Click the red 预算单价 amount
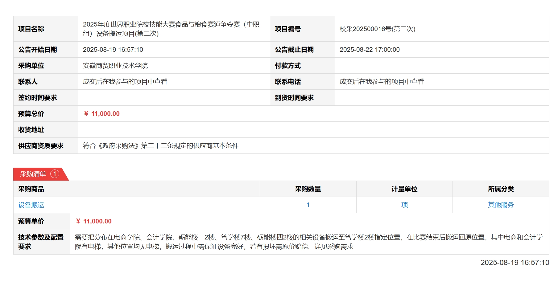The height and width of the screenshot is (286, 558). (94, 221)
